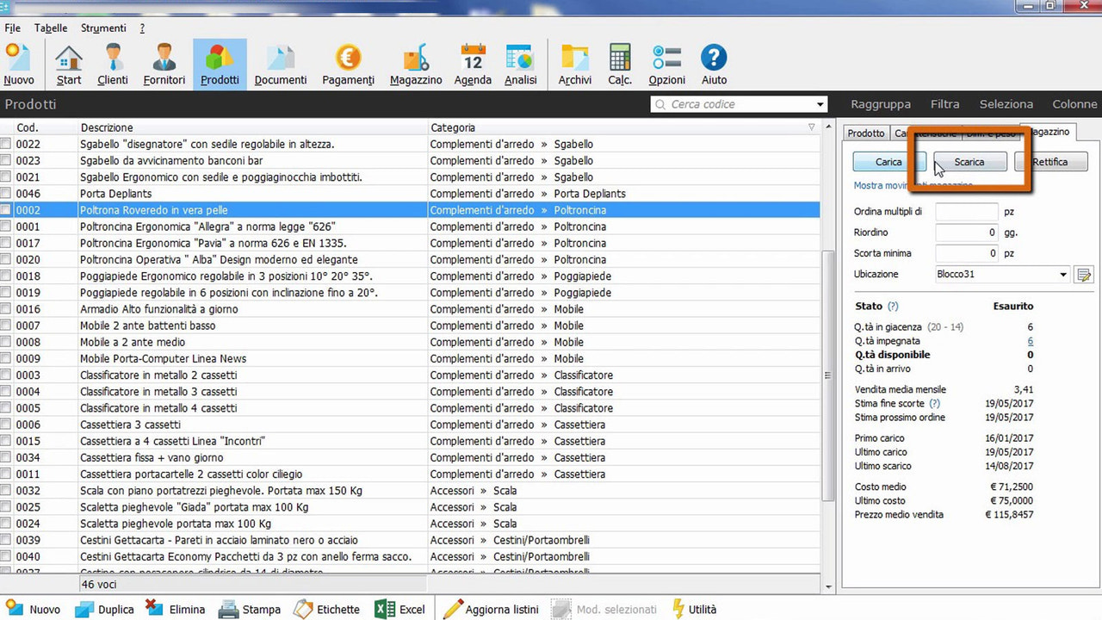Switch to the Prodotto tab
This screenshot has height=620, width=1102.
tap(865, 133)
